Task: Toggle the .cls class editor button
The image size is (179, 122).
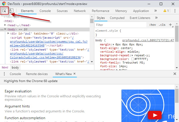Action: click(x=162, y=25)
